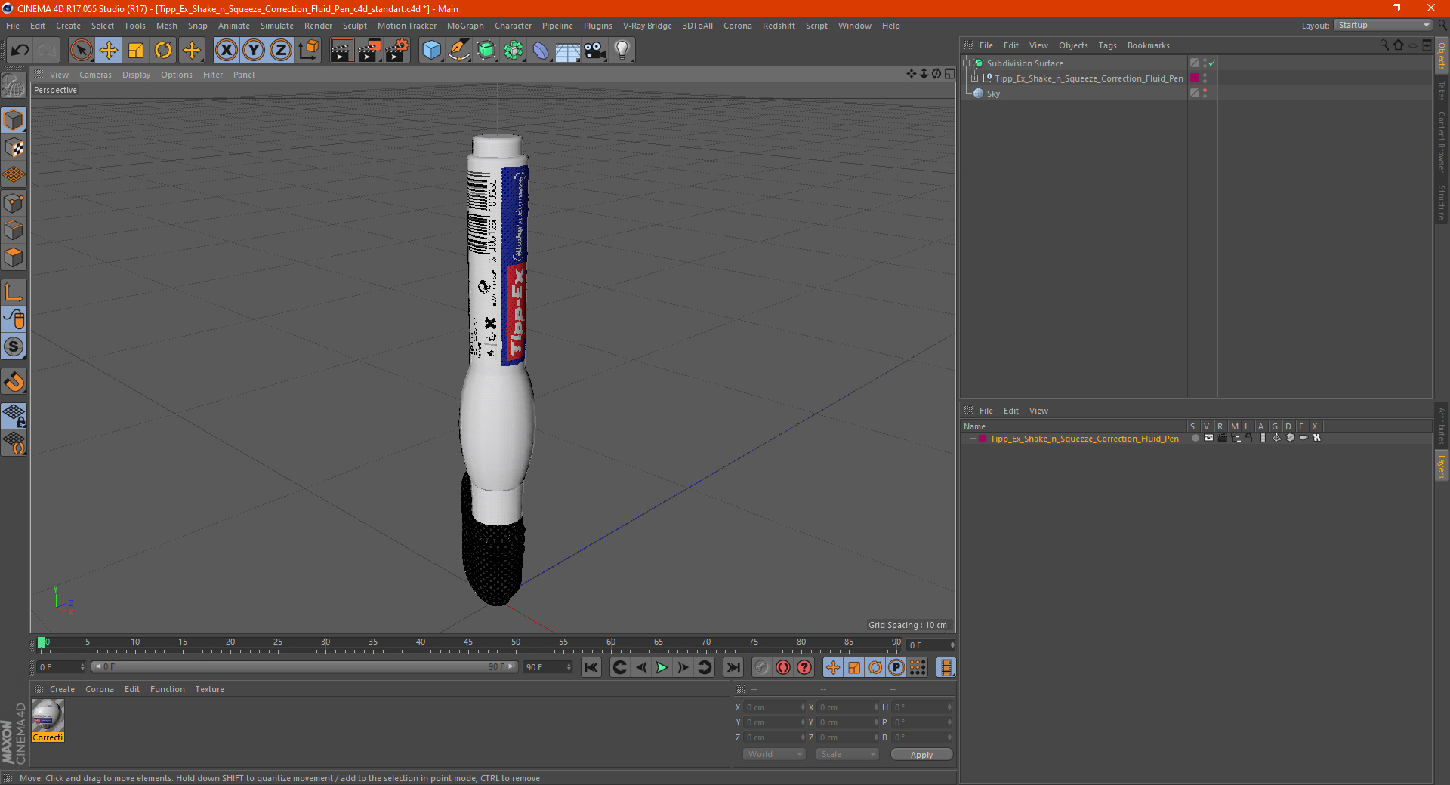Switch to the Layers side tab
The image size is (1450, 785).
(x=1441, y=466)
